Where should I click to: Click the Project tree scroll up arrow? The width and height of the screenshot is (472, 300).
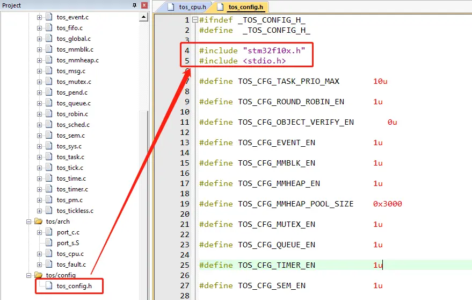143,17
